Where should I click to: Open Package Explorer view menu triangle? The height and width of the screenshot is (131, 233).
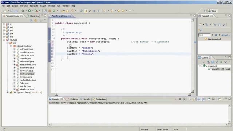(45, 20)
